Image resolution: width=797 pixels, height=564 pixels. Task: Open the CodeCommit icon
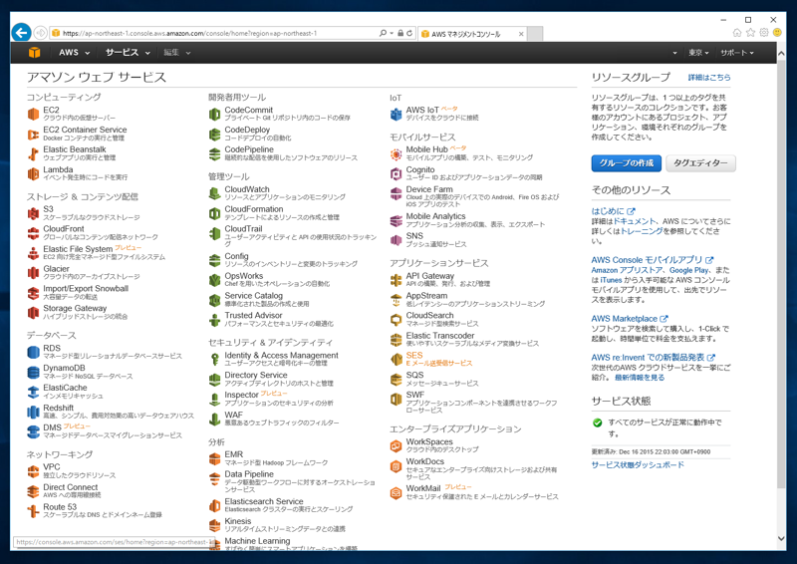click(214, 114)
